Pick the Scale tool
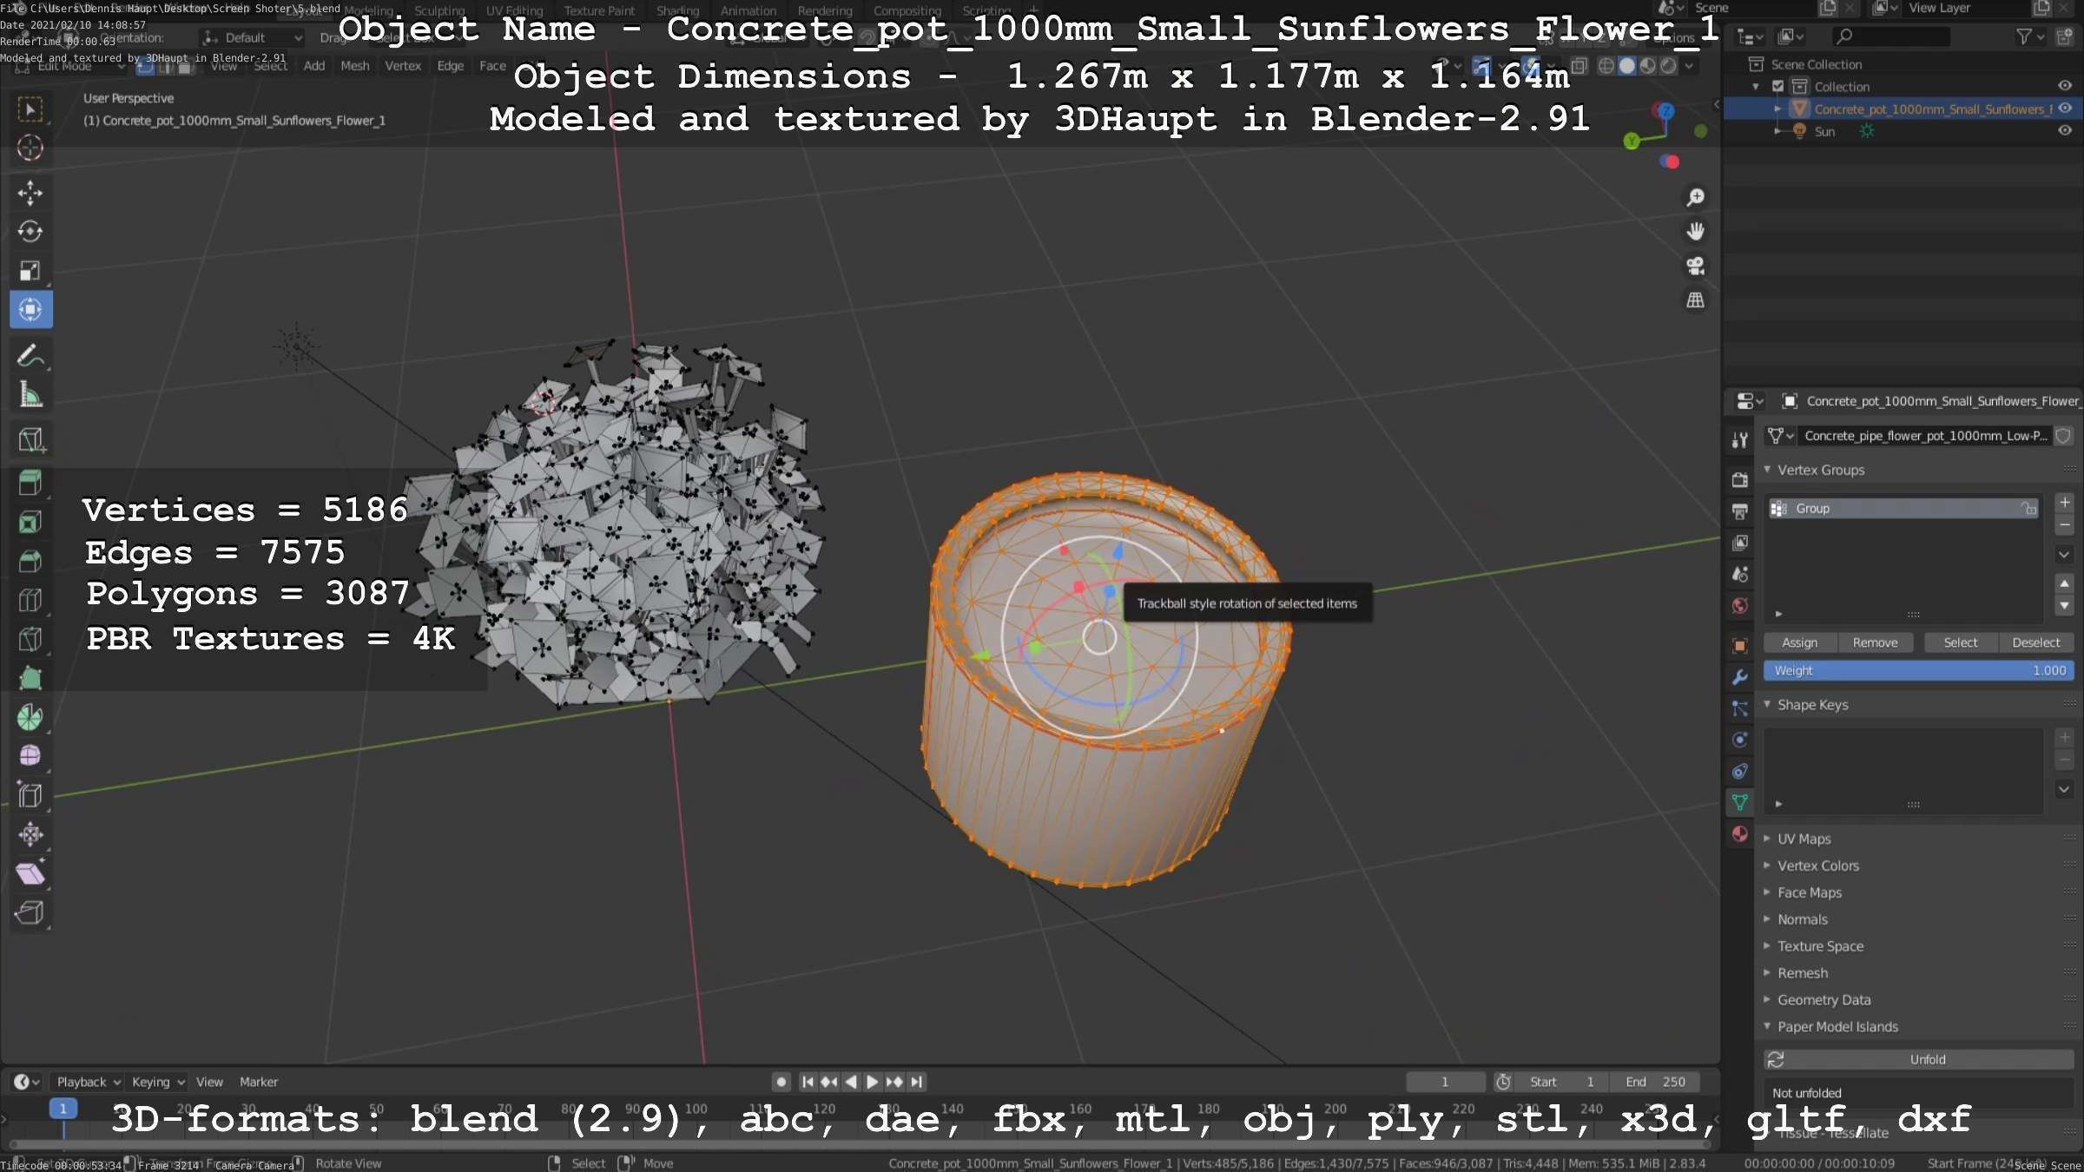 [x=30, y=271]
